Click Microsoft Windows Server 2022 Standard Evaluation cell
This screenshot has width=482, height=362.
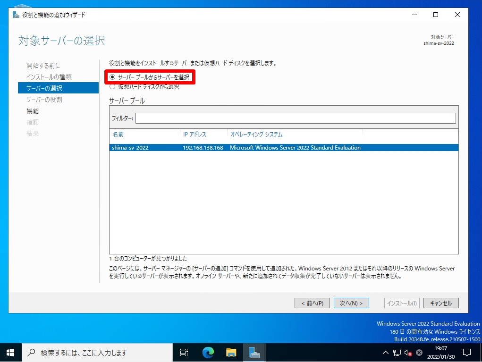(295, 148)
